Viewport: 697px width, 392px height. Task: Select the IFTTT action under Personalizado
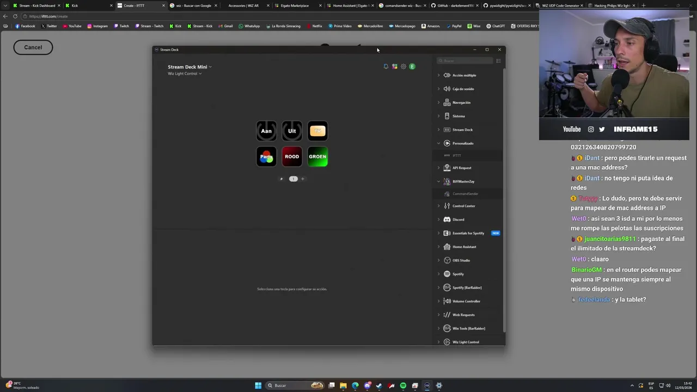click(468, 156)
